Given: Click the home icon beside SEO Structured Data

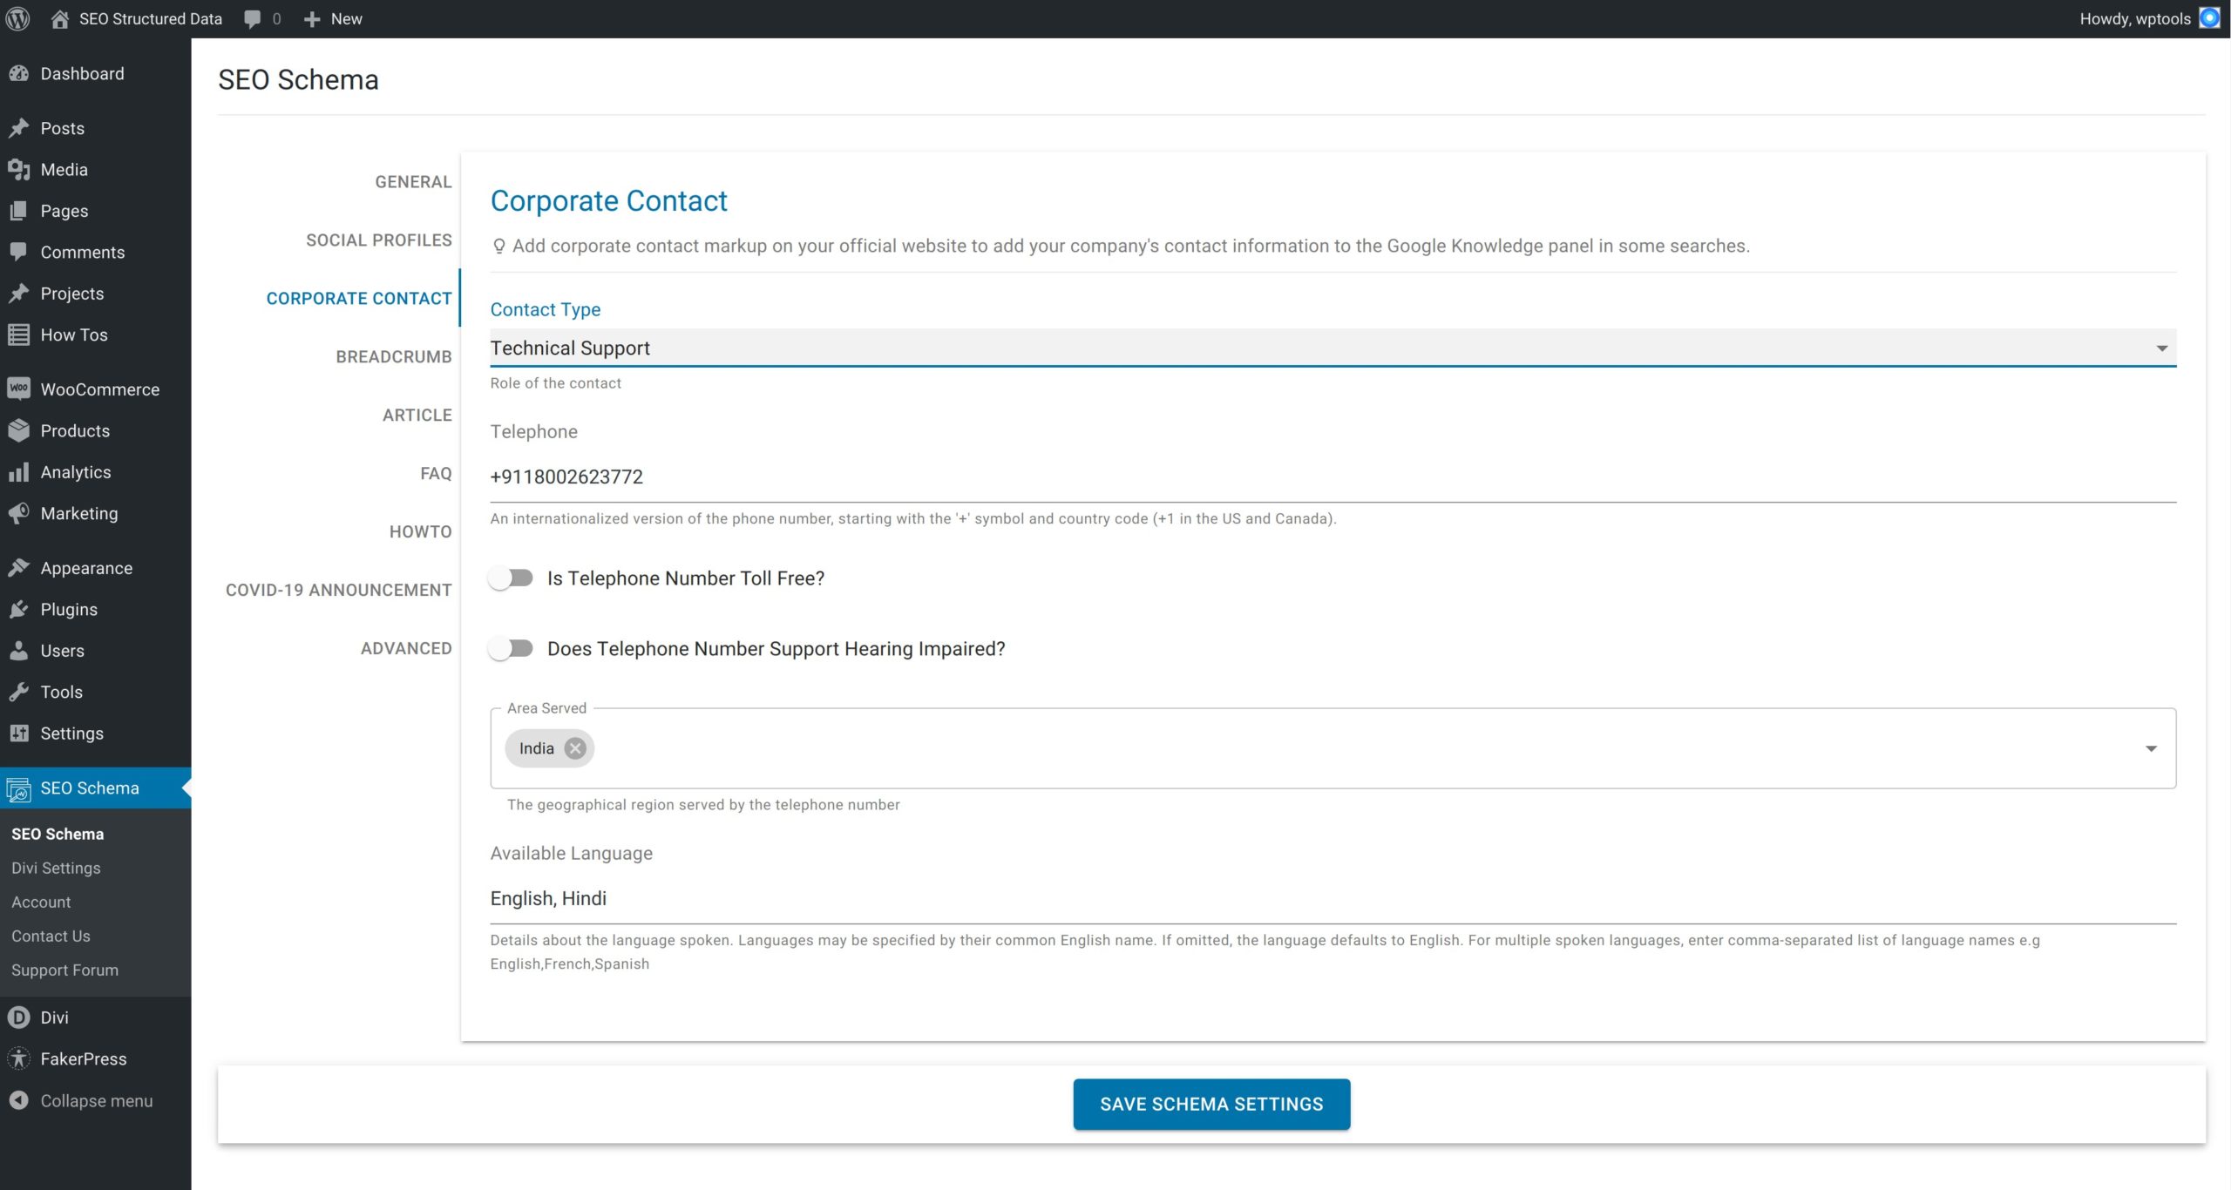Looking at the screenshot, I should (x=59, y=18).
